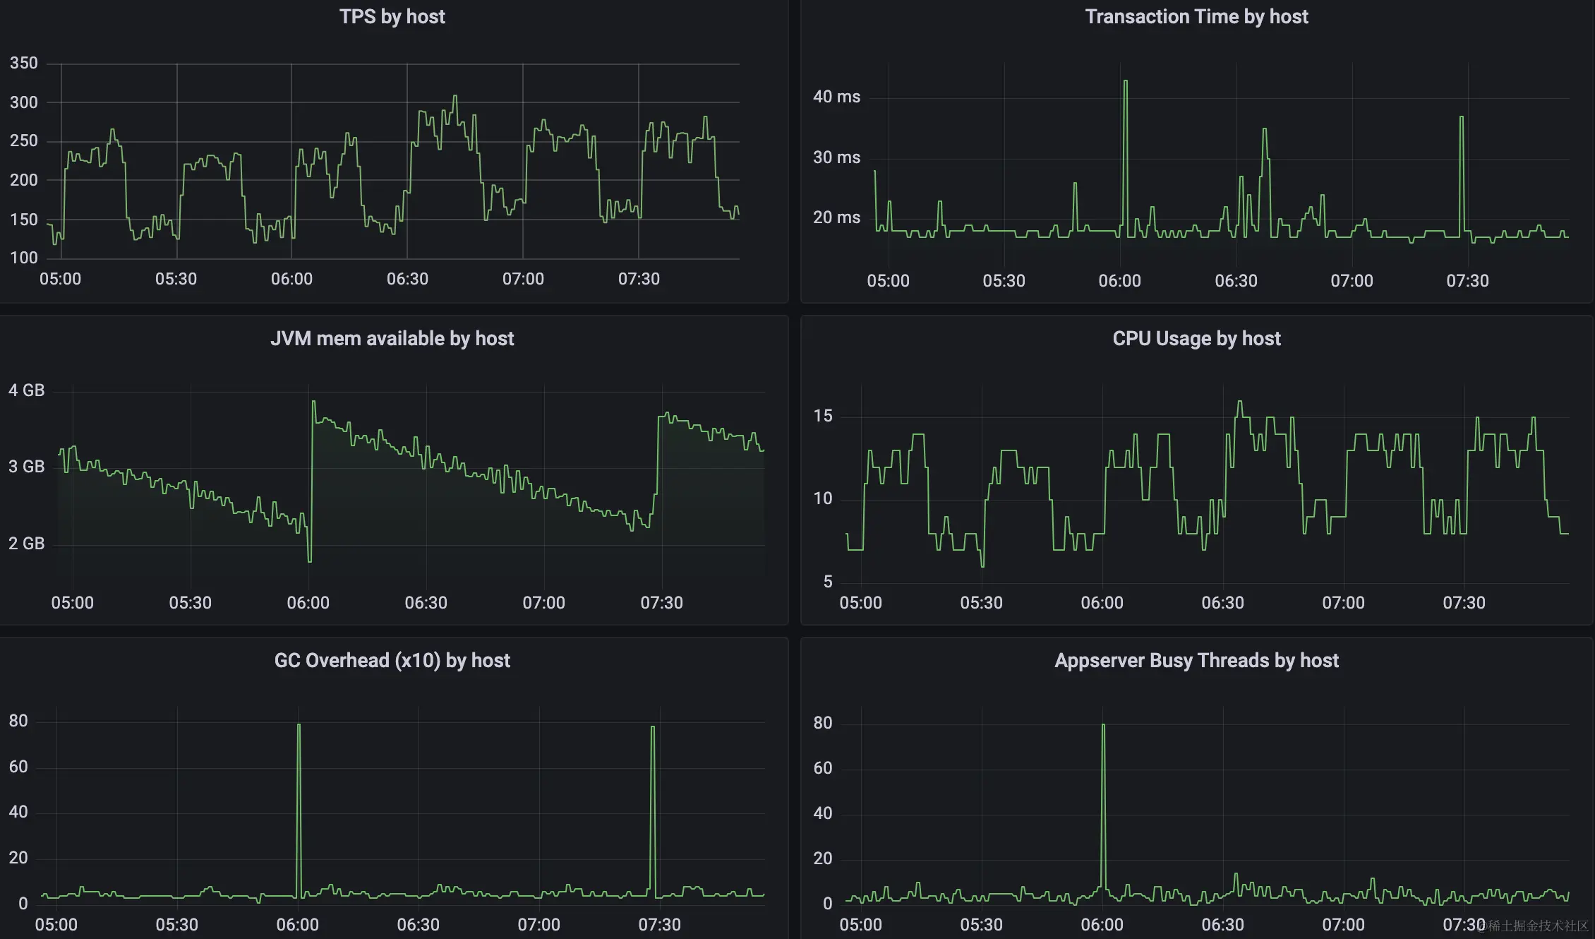Screen dimensions: 1595x939
Task: Select the GC Overhead spike near 06:00
Action: (x=299, y=727)
